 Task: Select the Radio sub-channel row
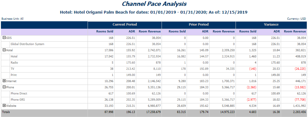[x=154, y=63]
